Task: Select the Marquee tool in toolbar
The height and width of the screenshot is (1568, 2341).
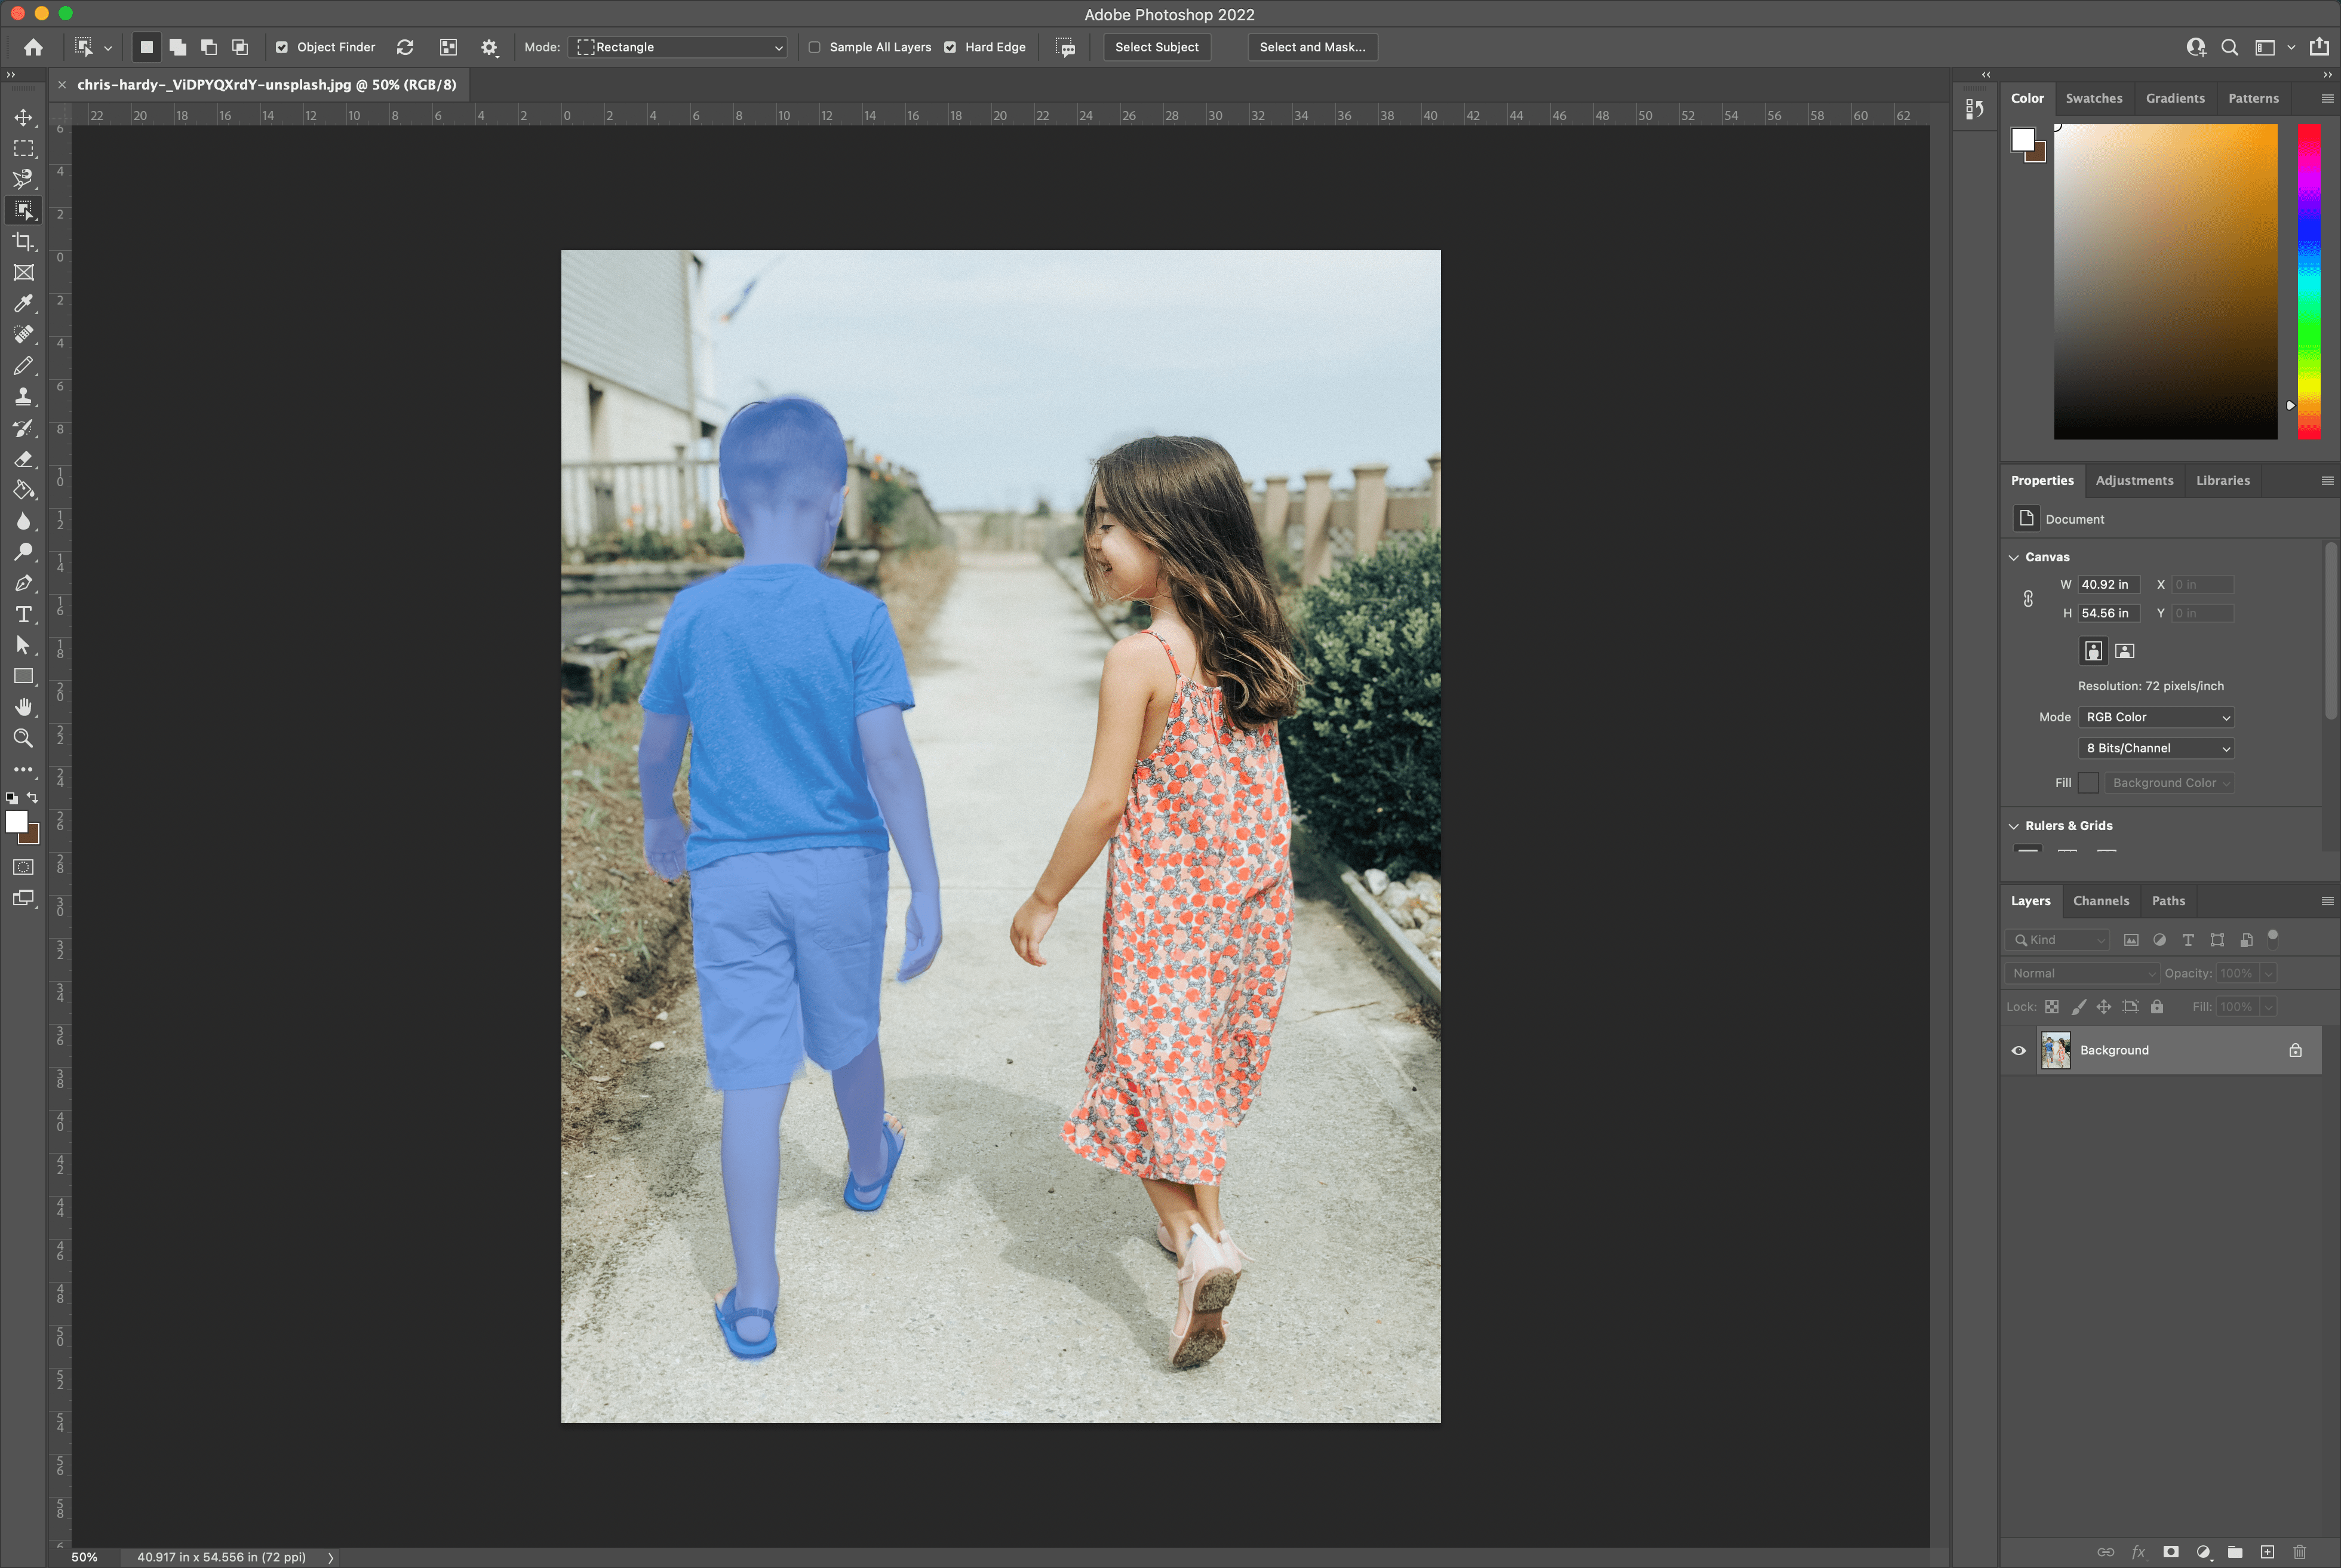Action: pos(24,149)
